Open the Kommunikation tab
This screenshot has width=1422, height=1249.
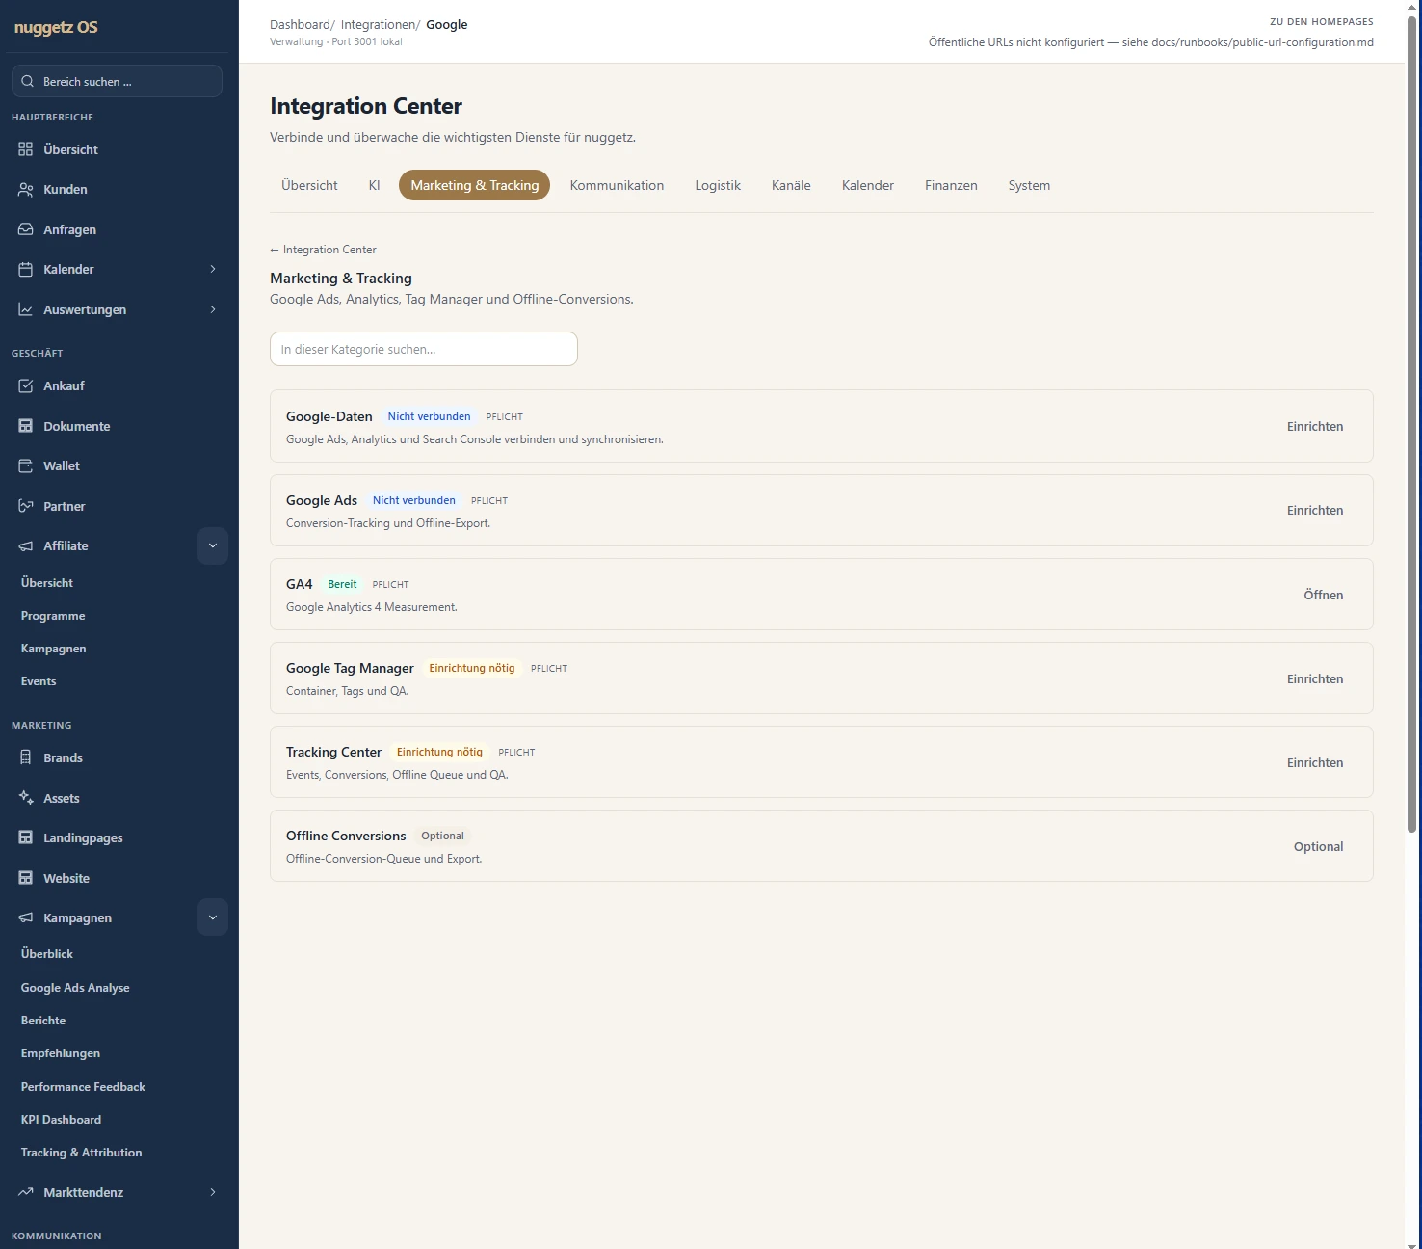[x=617, y=185]
